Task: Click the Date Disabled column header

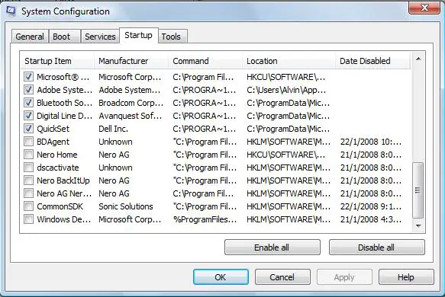Action: pyautogui.click(x=373, y=61)
